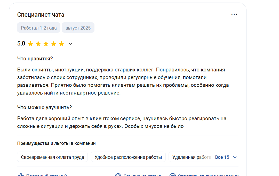Viewport: 279px width, 176px height.
Task: Expand all 15 benefits with Все 15
Action: [x=222, y=157]
